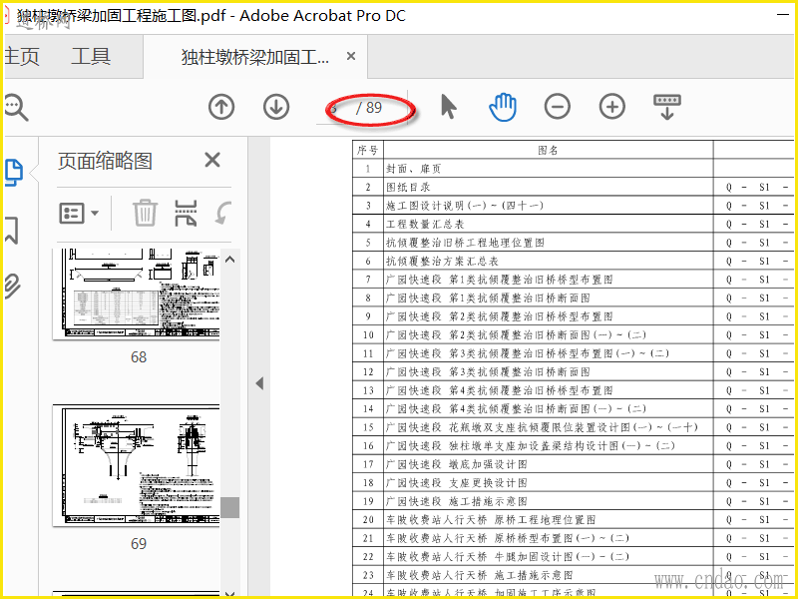Zoom out with the minus icon
This screenshot has width=798, height=599.
(x=558, y=107)
